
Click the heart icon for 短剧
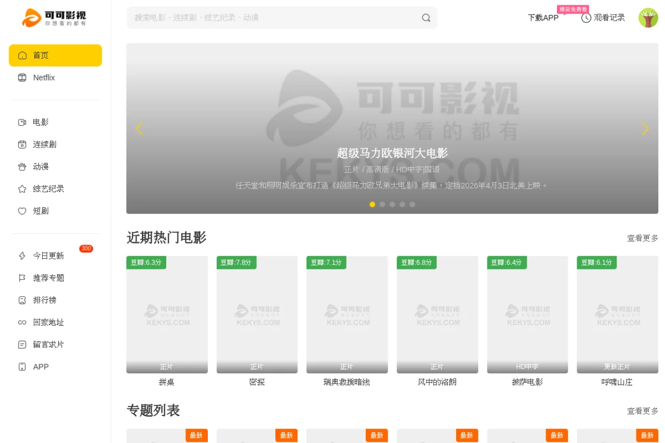(x=22, y=211)
